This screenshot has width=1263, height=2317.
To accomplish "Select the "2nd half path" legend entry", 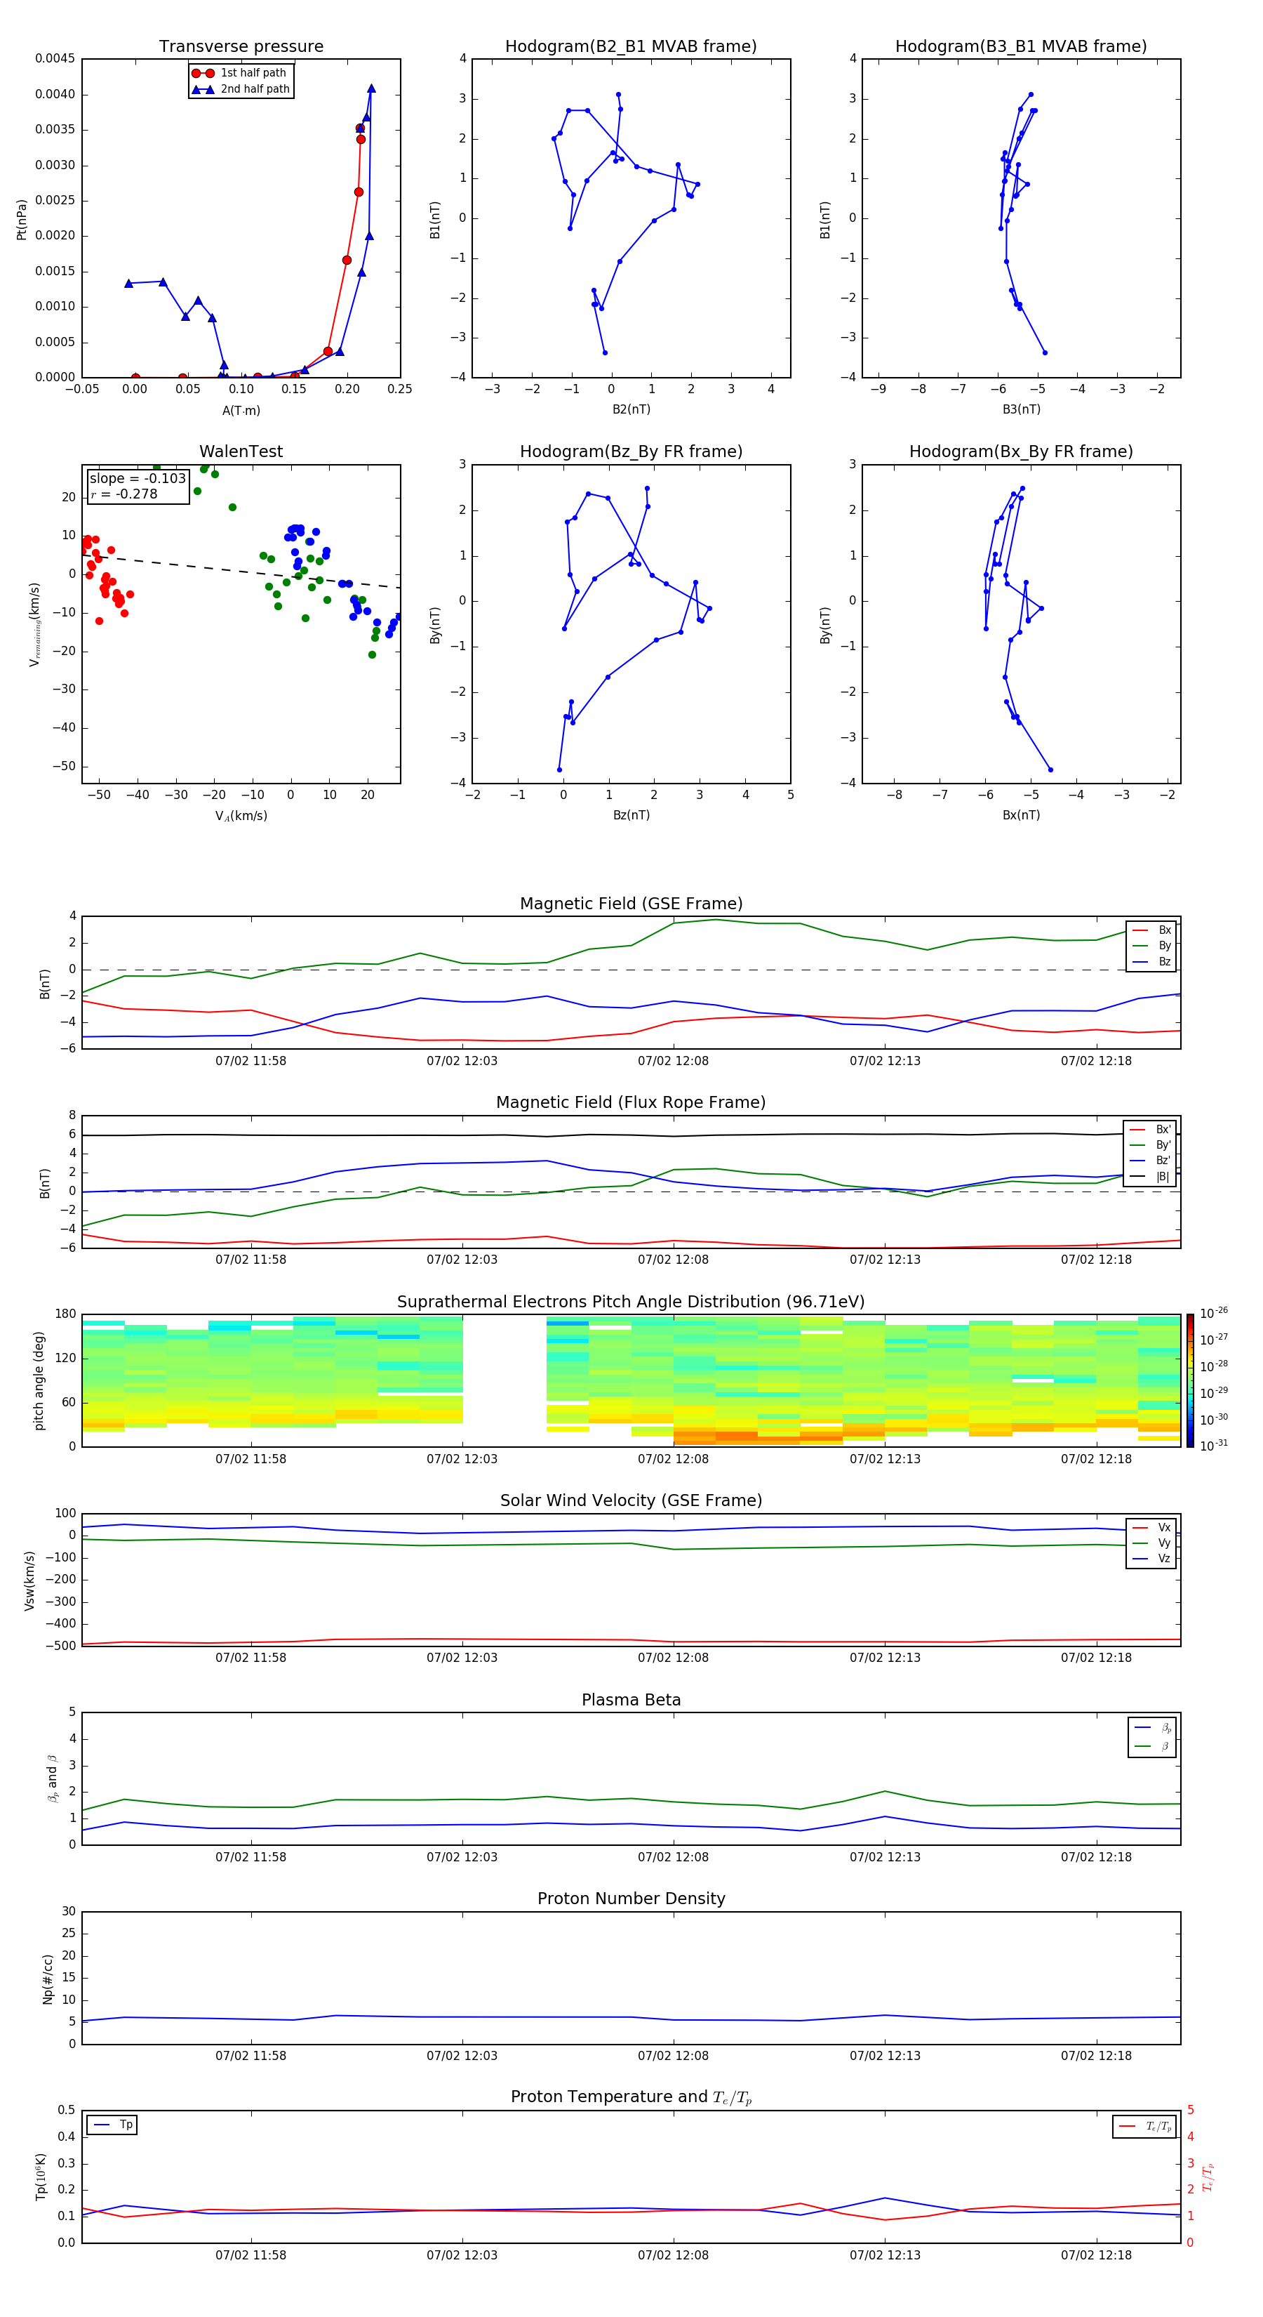I will 240,89.
